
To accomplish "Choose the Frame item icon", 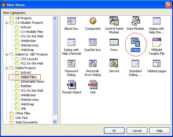I will 135,42.
